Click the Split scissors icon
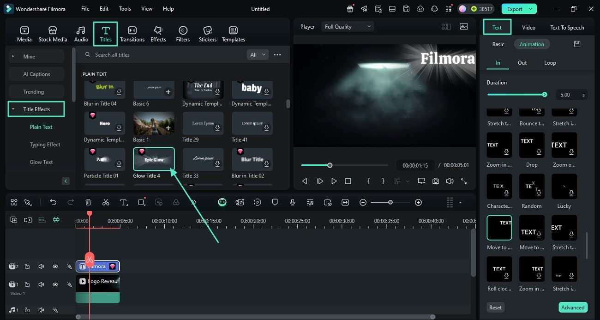Viewport: 600px width, 320px height. [106, 202]
